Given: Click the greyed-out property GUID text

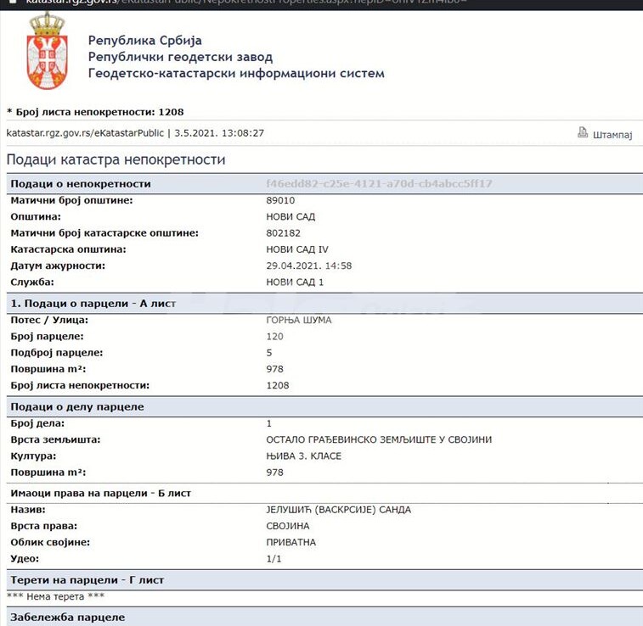Looking at the screenshot, I should pyautogui.click(x=379, y=183).
